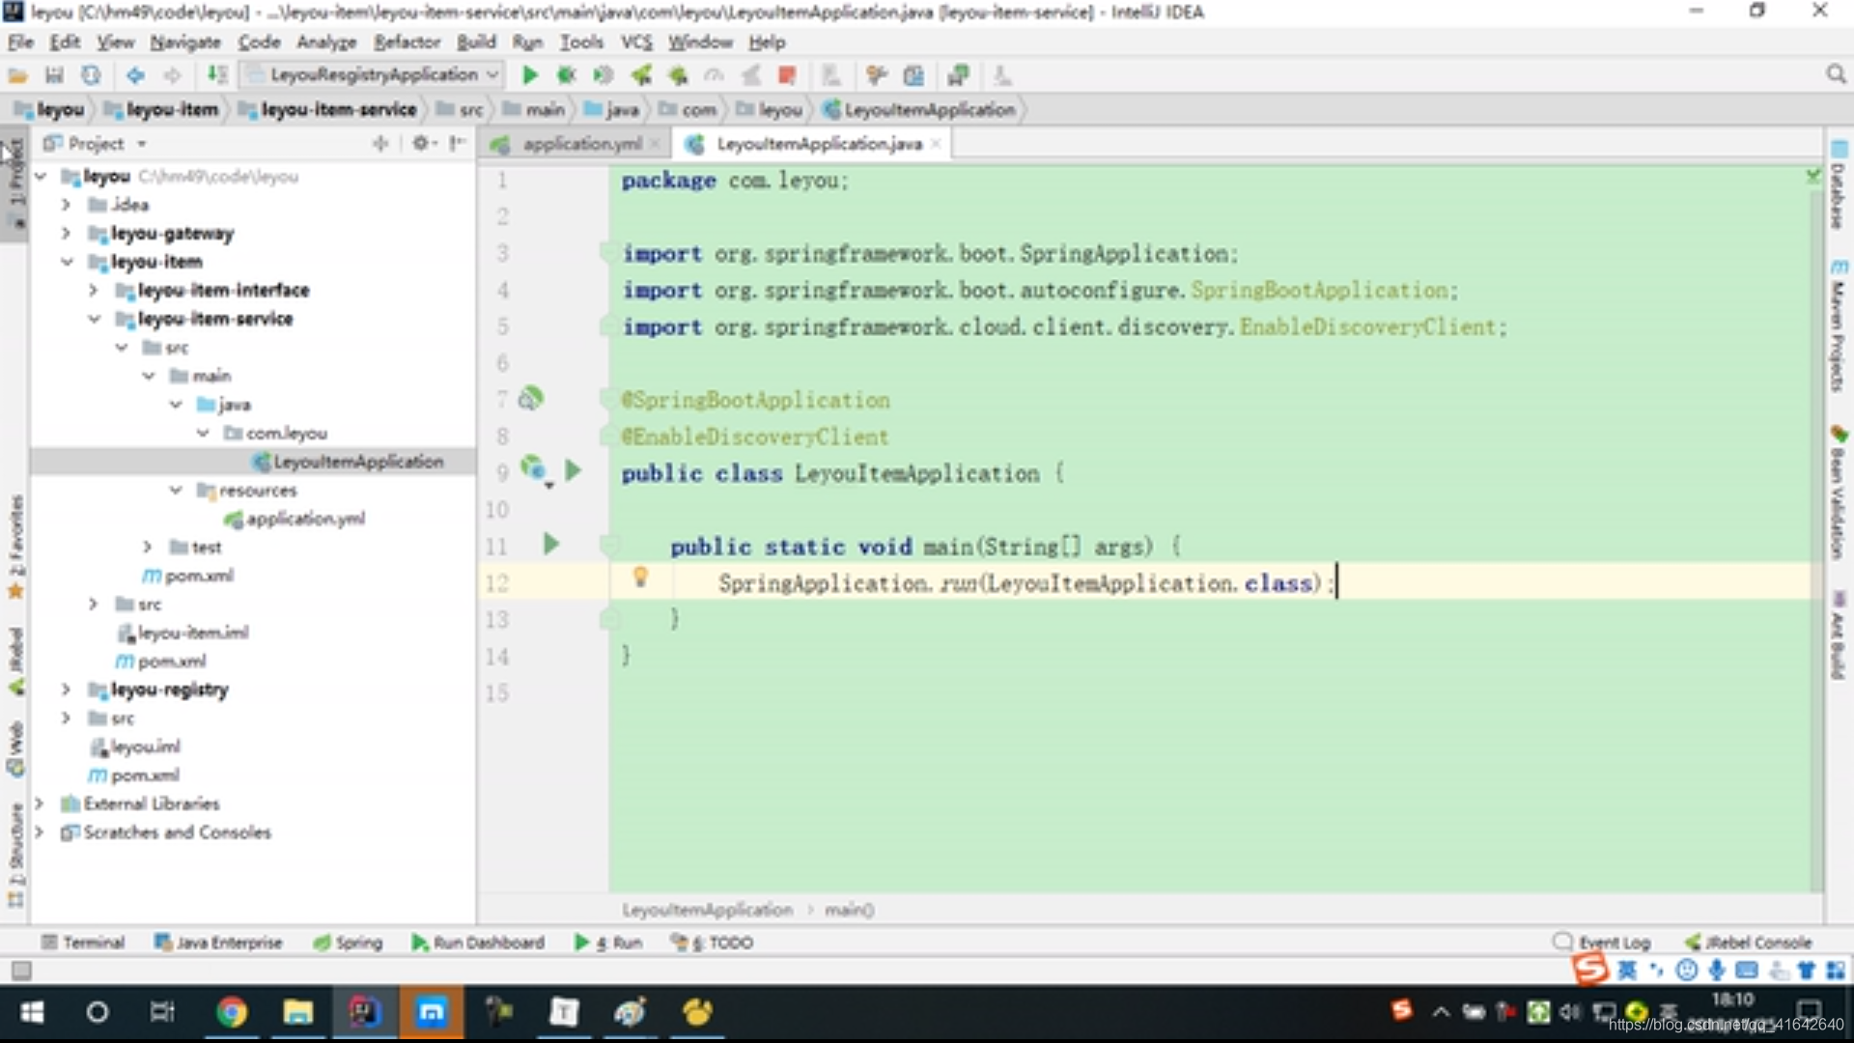Toggle tool window quick access at bottom-left corner
1854x1043 pixels.
20,970
